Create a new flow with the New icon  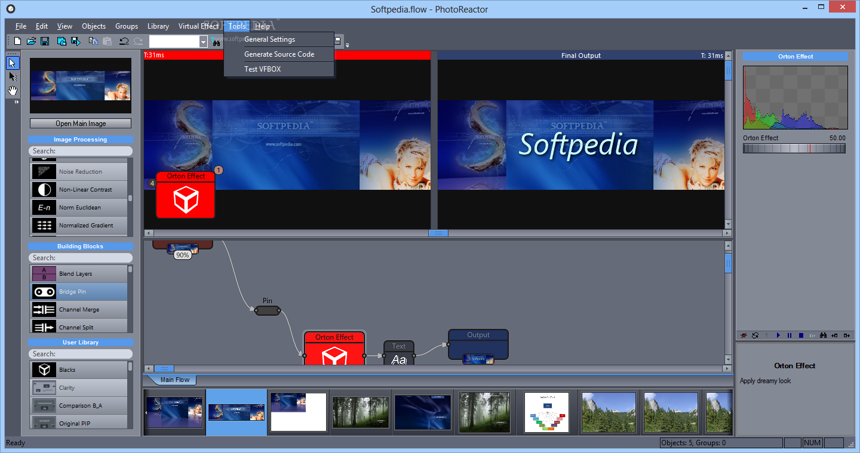coord(17,41)
